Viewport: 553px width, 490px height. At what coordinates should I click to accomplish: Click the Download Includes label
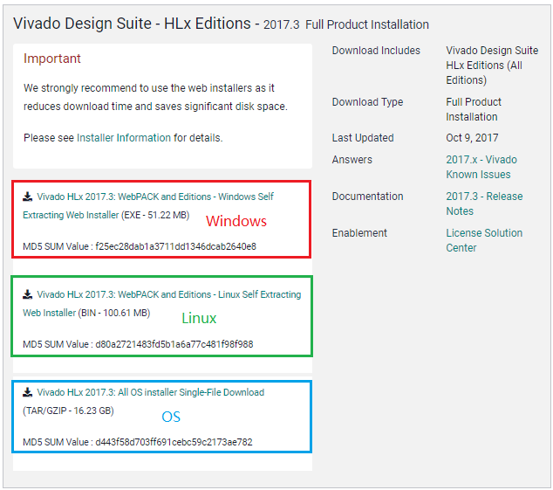376,51
